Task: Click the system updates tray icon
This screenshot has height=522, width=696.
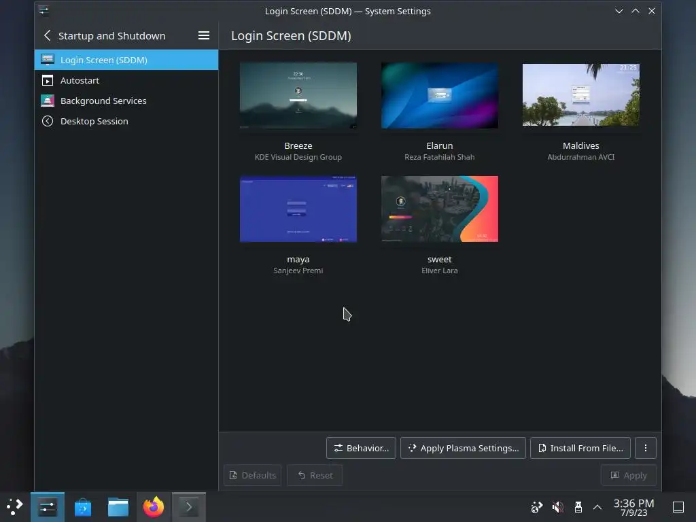Action: (x=537, y=507)
